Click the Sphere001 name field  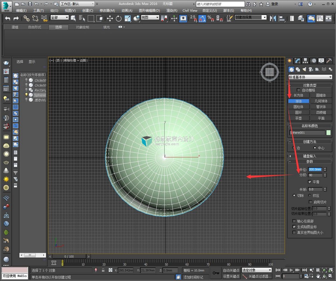(307, 133)
